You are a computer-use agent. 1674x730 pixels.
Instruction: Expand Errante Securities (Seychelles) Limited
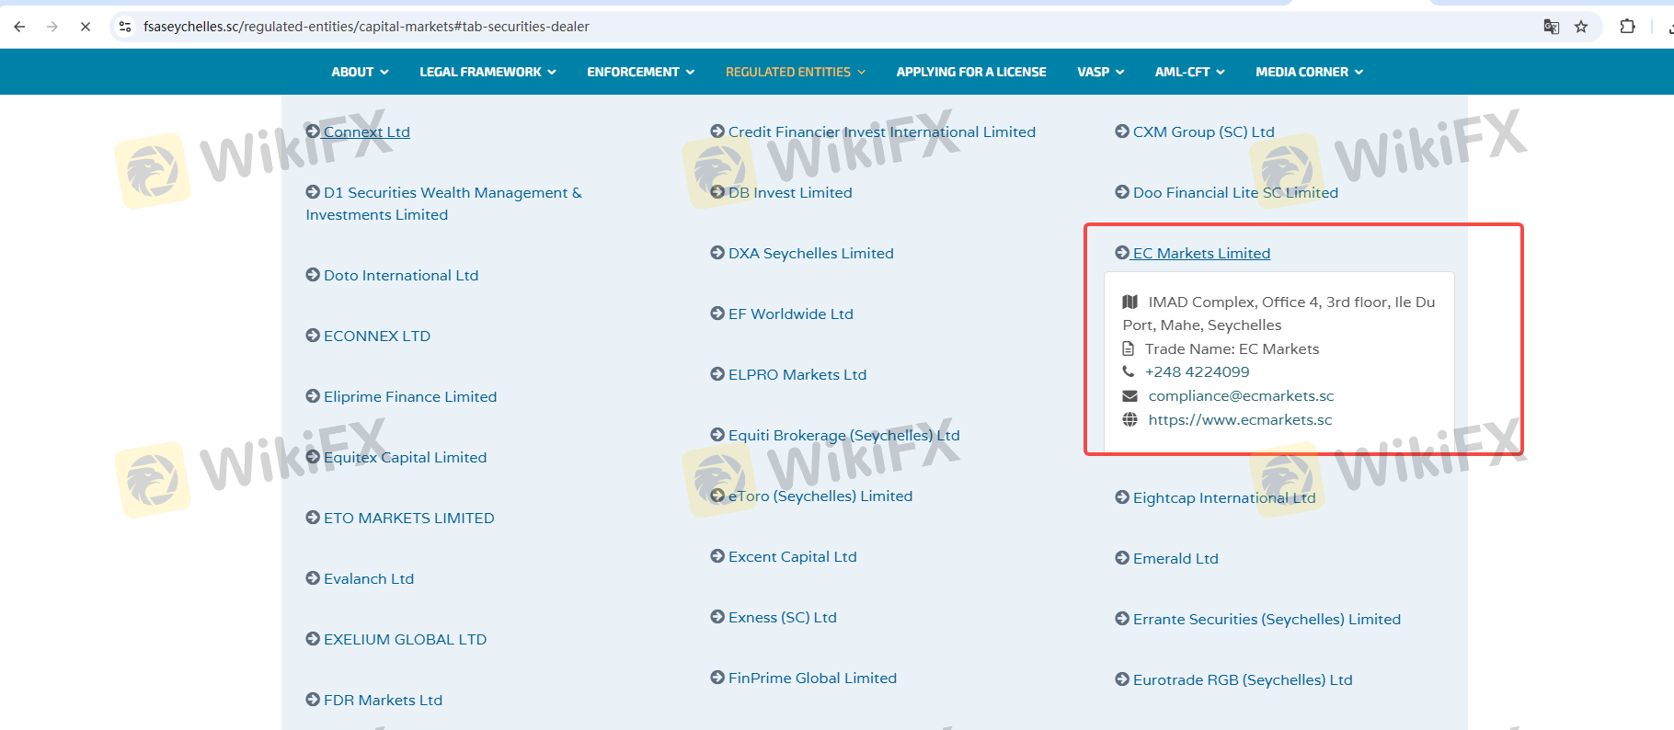[x=1257, y=619]
